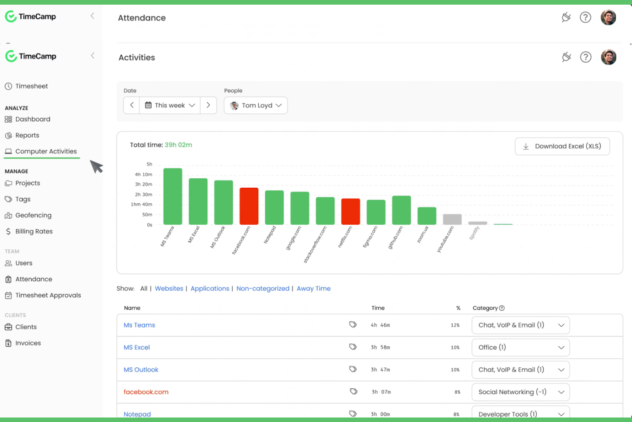Filter activities by Applications

[x=210, y=288]
